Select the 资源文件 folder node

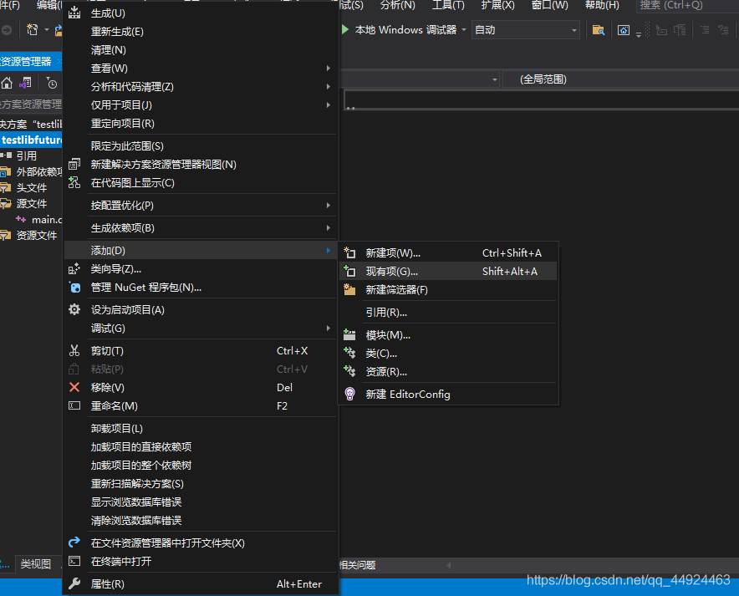pos(36,235)
